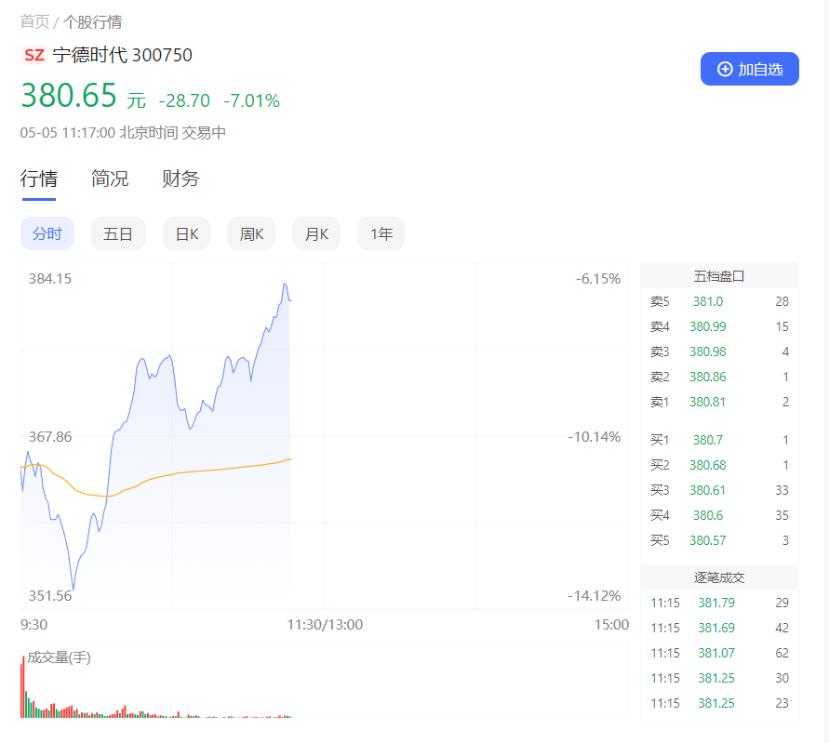Click the 15:00 time axis label
Viewport: 829px width, 743px height.
[x=611, y=625]
